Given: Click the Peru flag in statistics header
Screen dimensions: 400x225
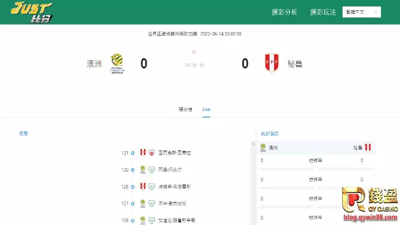Looking at the screenshot, I should (368, 147).
